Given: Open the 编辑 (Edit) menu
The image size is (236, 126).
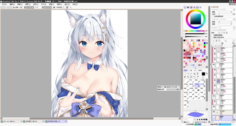Looking at the screenshot, I should pos(12,4).
